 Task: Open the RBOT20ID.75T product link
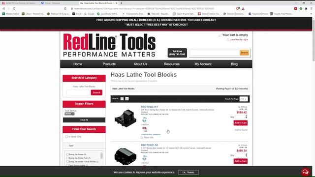click(149, 107)
